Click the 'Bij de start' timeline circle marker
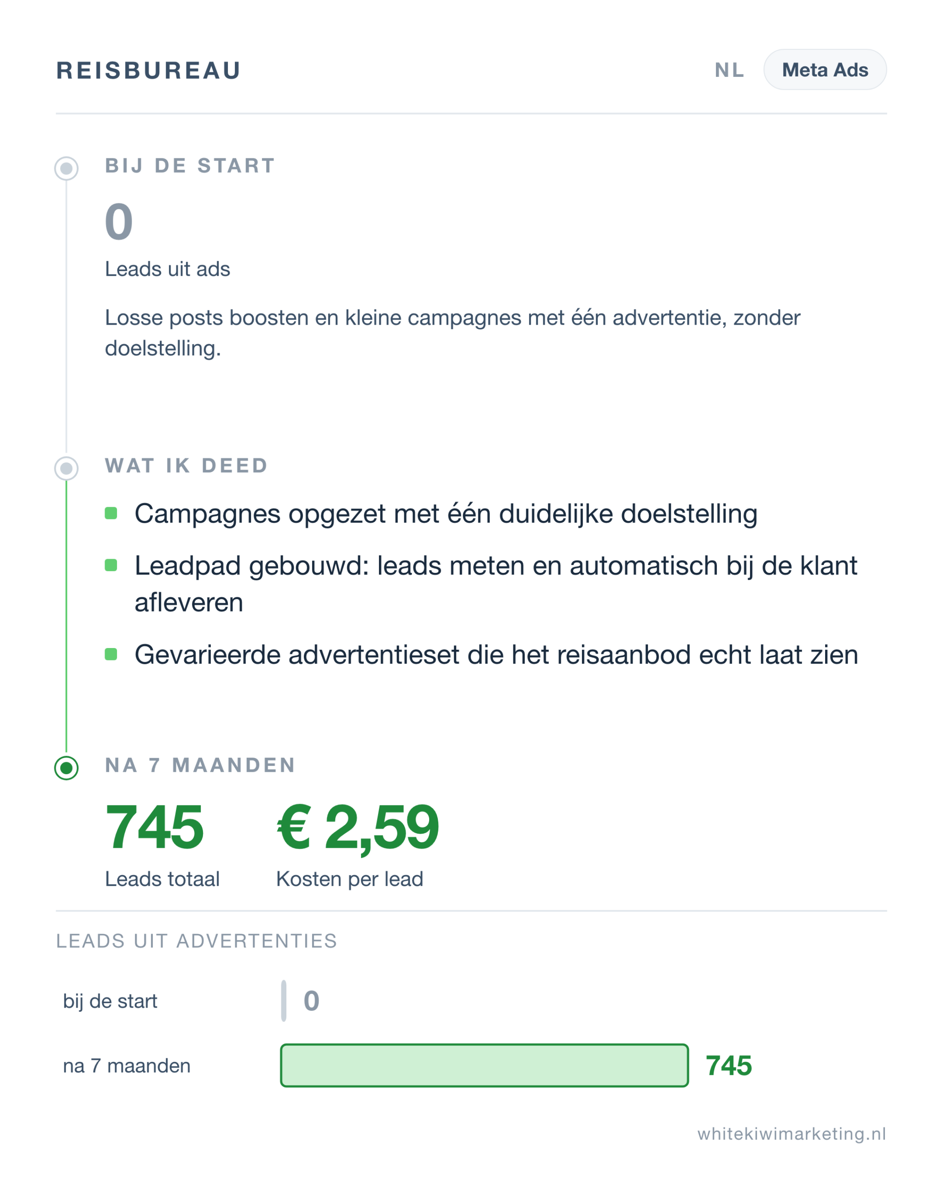Viewport: 943px width, 1179px height. pyautogui.click(x=66, y=168)
